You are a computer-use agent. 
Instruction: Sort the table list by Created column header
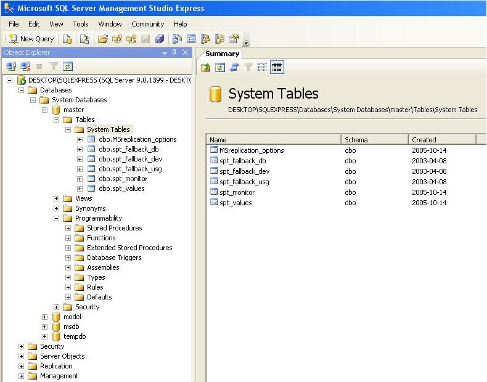click(441, 140)
